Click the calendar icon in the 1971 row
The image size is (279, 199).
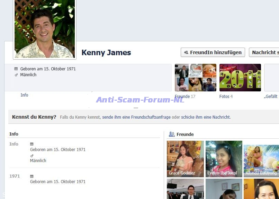32,176
